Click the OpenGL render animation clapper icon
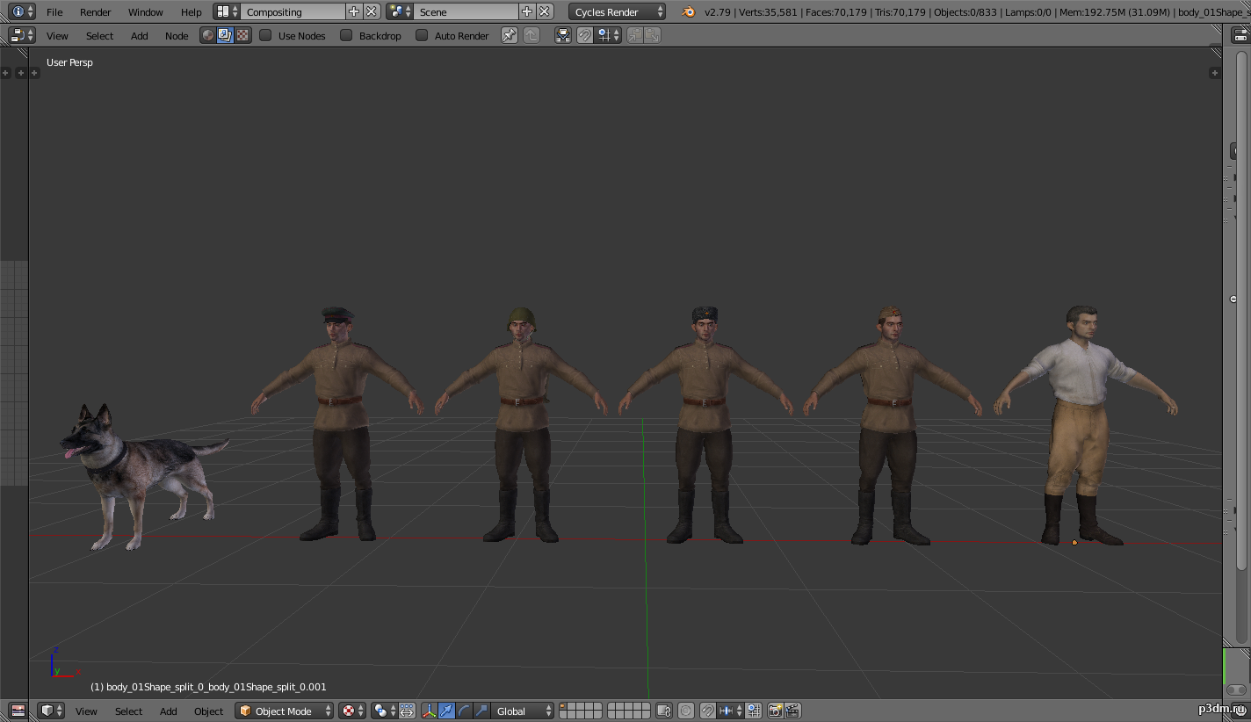 pyautogui.click(x=792, y=711)
